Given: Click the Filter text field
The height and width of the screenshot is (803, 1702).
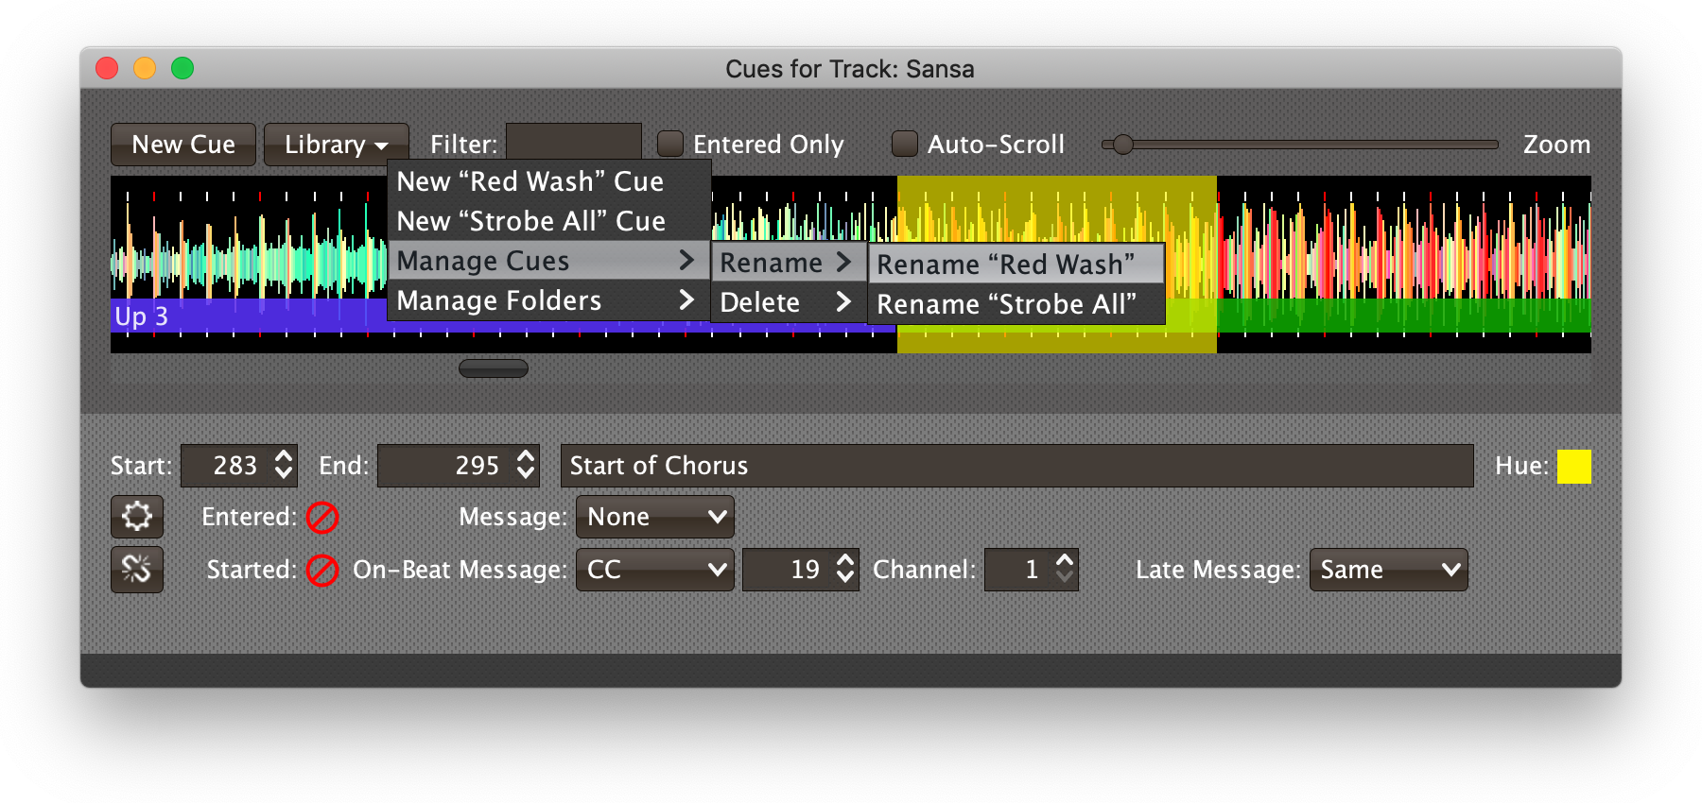Looking at the screenshot, I should (574, 144).
